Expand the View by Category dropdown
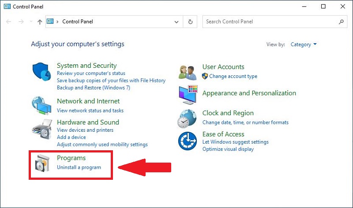The image size is (353, 208). pos(304,45)
